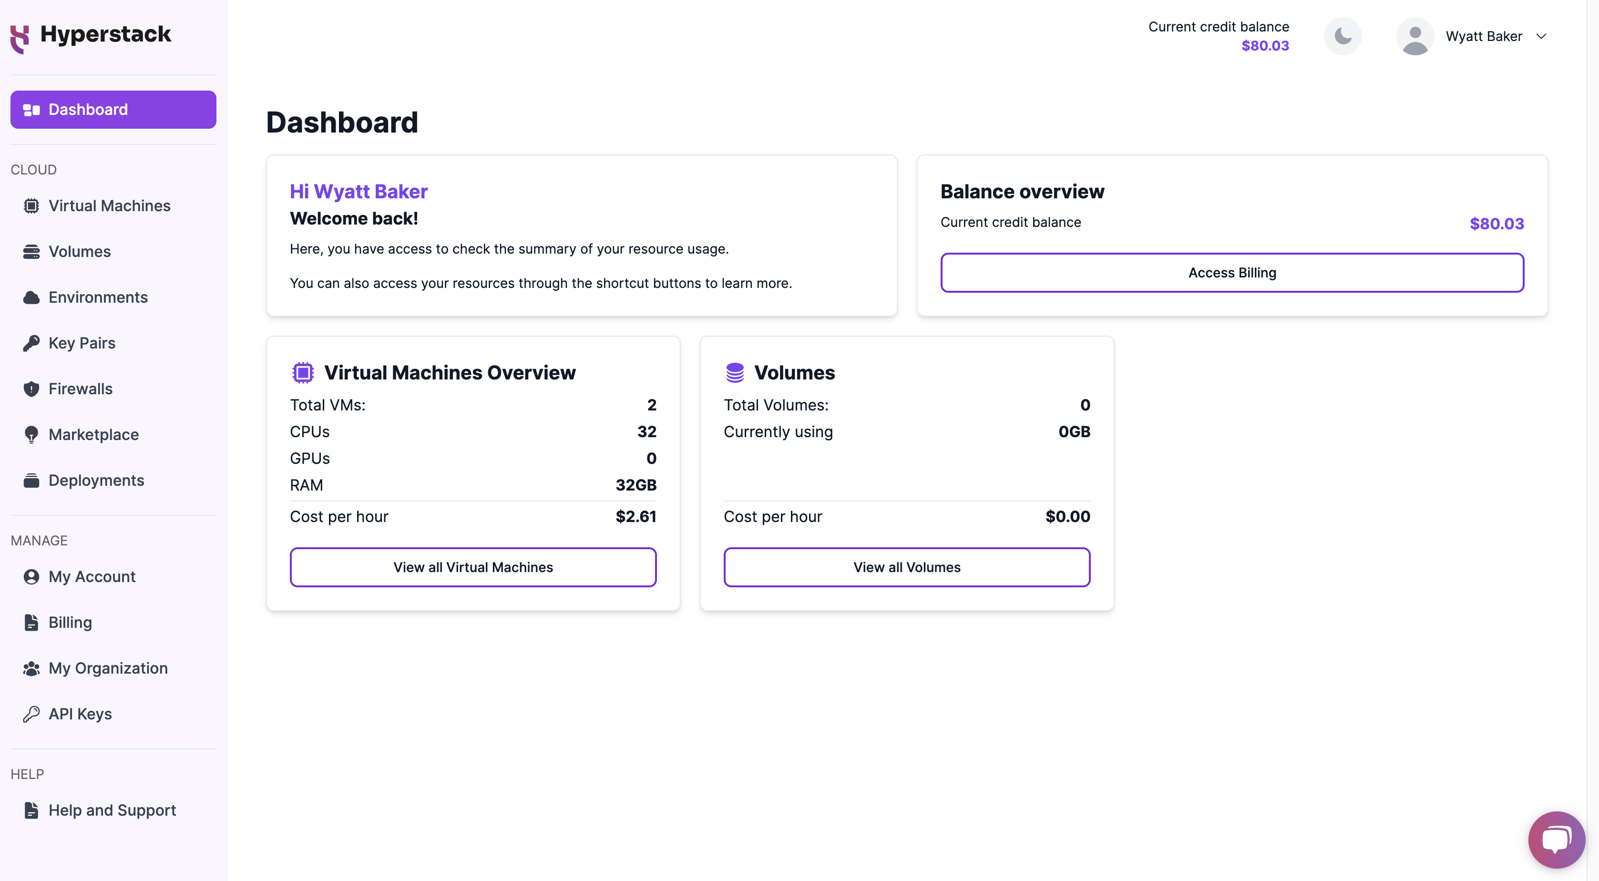Viewport: 1599px width, 881px height.
Task: Click the Key Pairs icon in sidebar
Action: coord(31,342)
